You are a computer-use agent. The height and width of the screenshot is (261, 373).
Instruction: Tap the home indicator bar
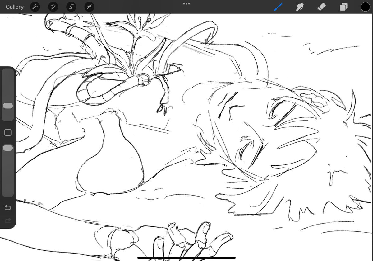[x=186, y=258]
